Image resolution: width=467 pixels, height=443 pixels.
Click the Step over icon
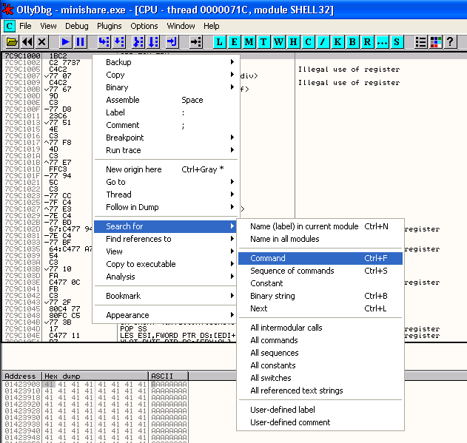pos(119,42)
